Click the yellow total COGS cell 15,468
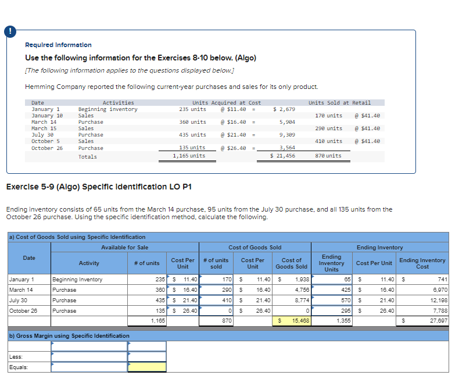This screenshot has height=379, width=466. pos(292,321)
